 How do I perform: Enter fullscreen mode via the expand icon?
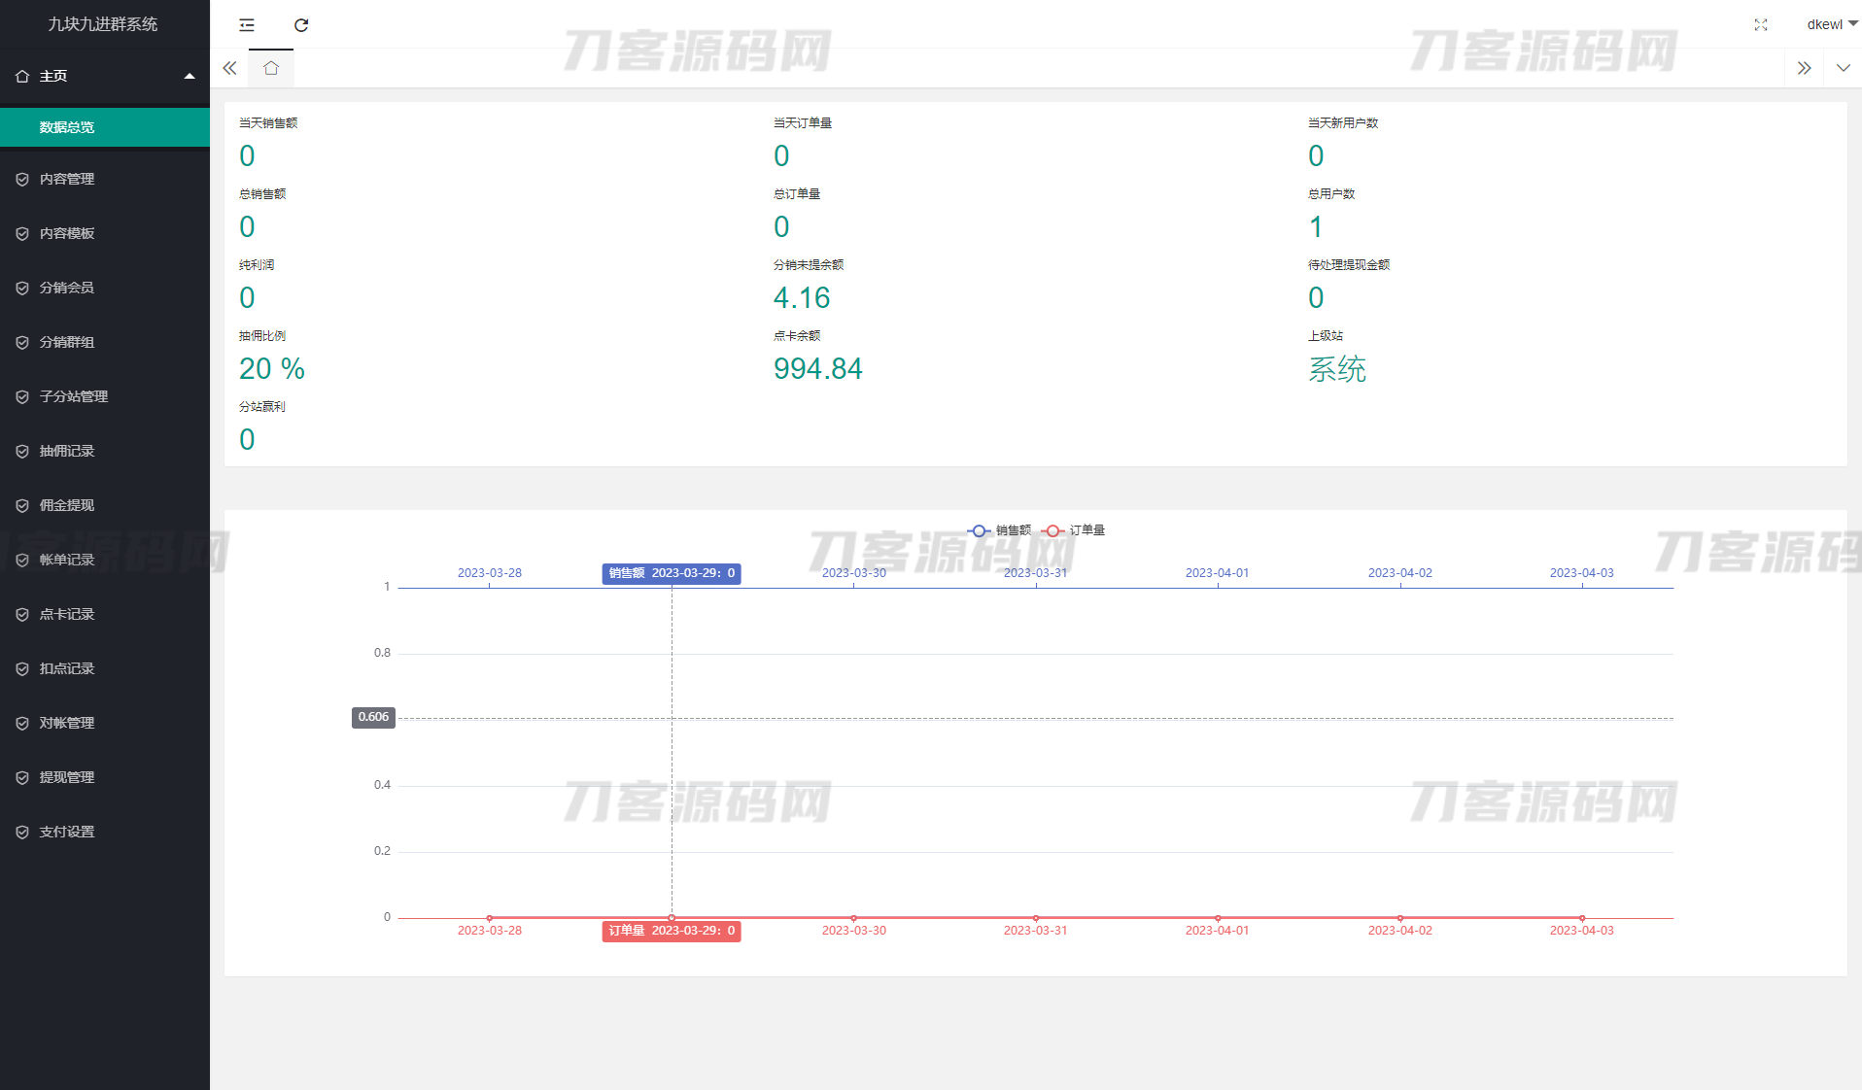[x=1760, y=25]
